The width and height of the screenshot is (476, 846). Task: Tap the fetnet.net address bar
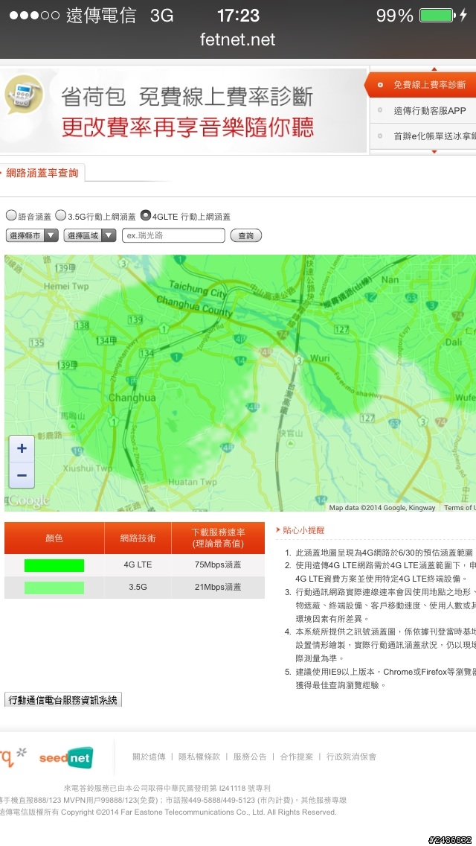click(x=238, y=39)
